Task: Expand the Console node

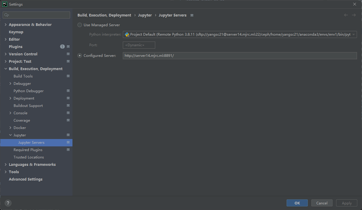Action: 10,113
